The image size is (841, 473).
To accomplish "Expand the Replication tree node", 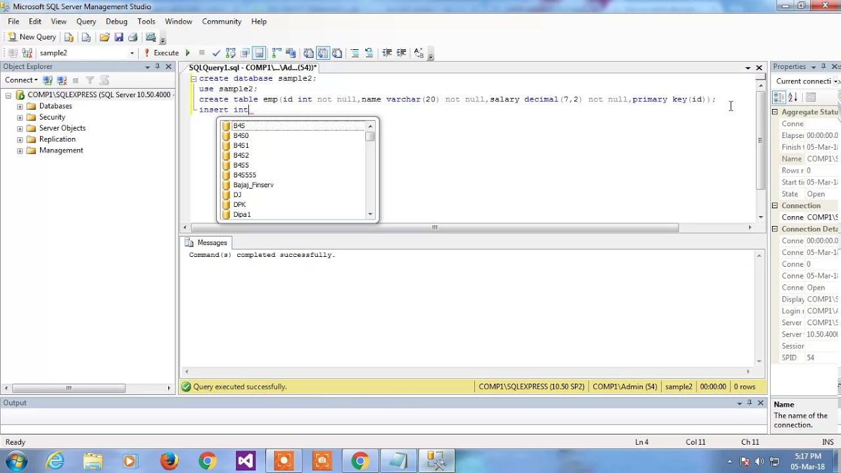I will 20,140.
